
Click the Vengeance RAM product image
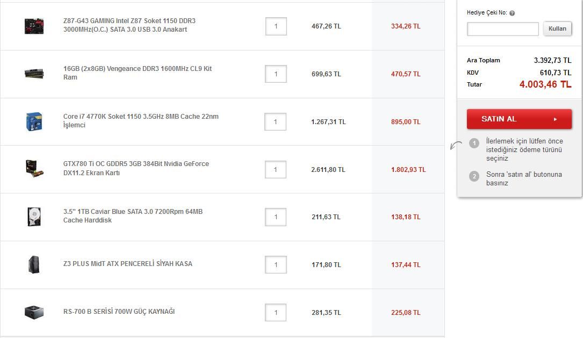34,74
